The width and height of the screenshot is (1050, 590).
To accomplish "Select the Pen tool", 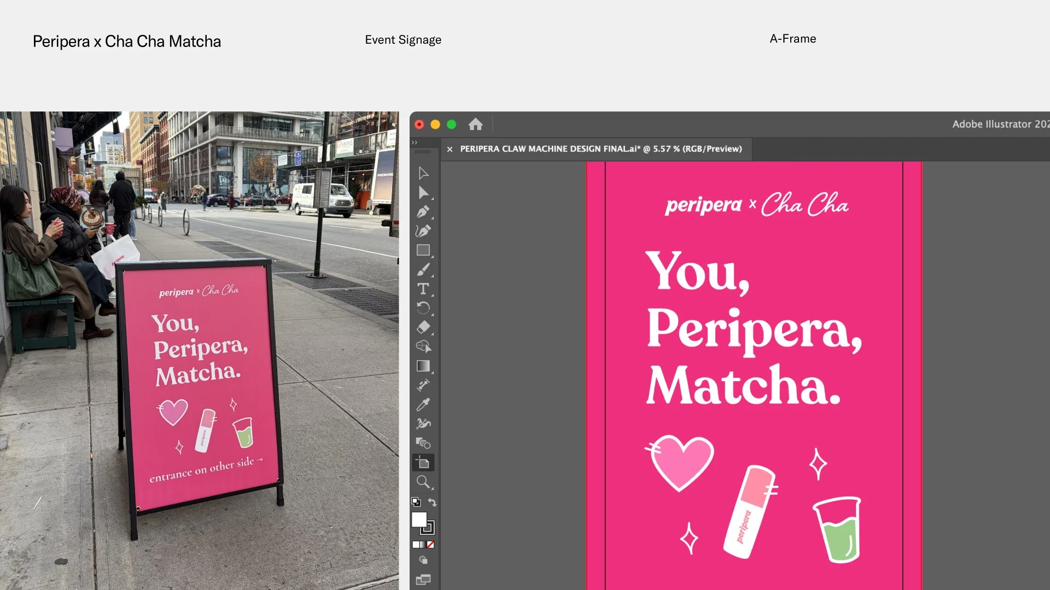I will [423, 212].
